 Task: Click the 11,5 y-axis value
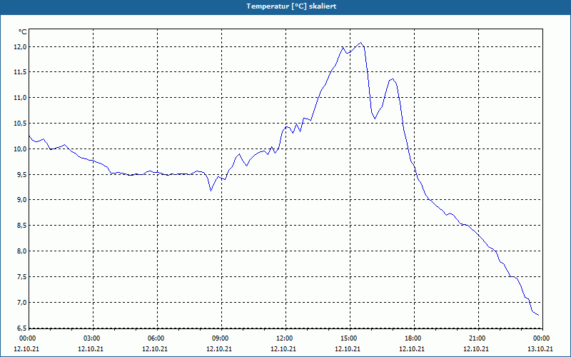coord(21,72)
